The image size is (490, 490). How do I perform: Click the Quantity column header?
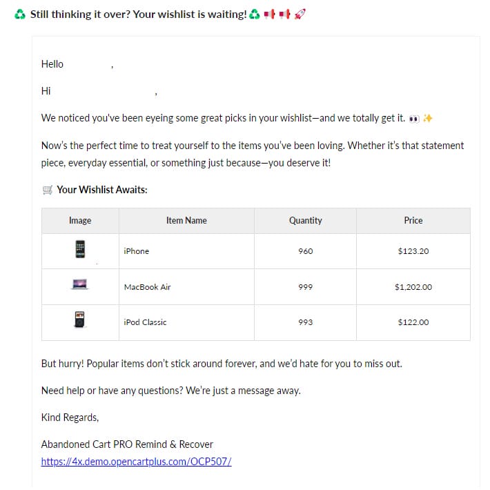(305, 221)
